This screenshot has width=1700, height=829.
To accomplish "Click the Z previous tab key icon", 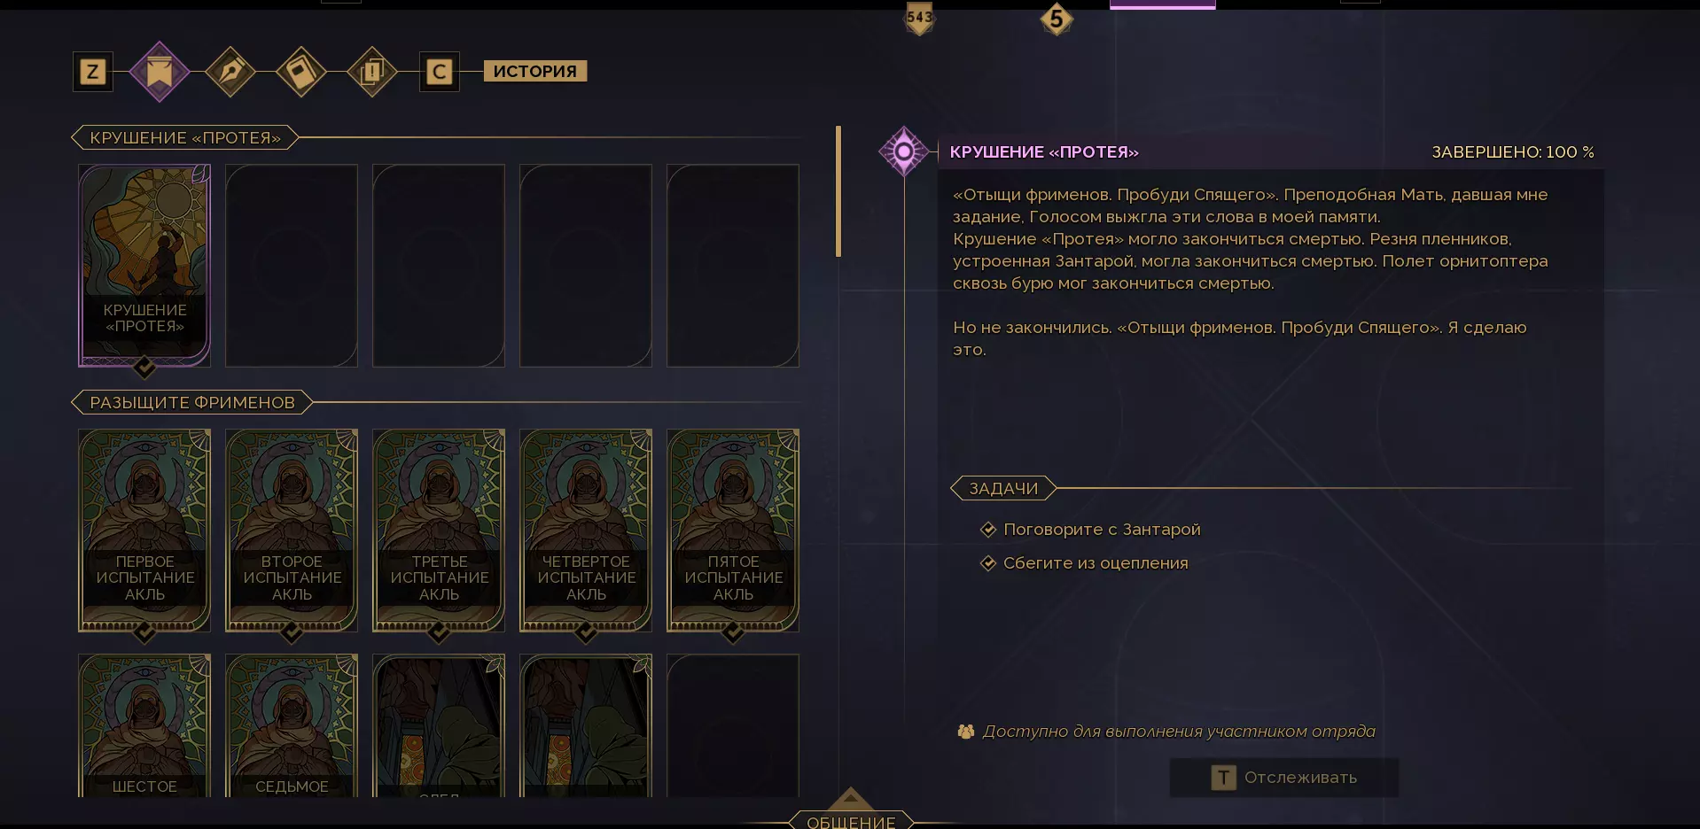I will 93,72.
